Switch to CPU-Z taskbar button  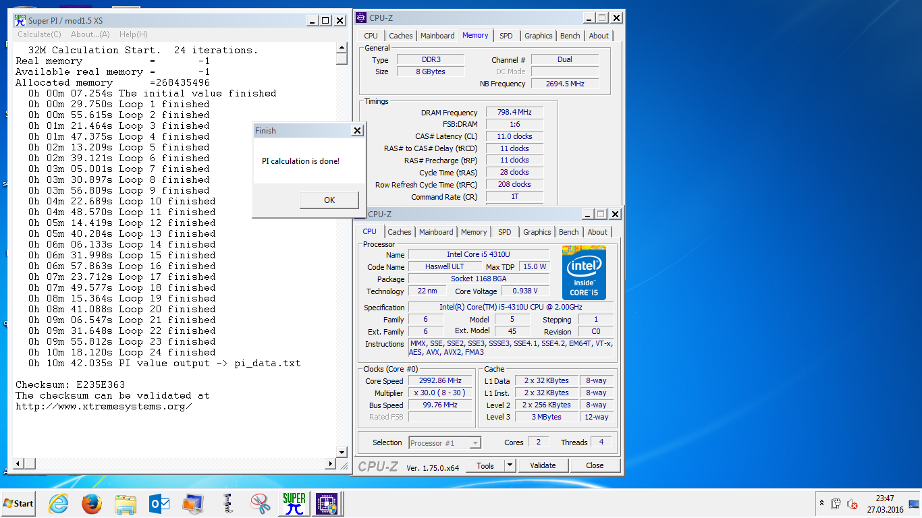click(327, 503)
